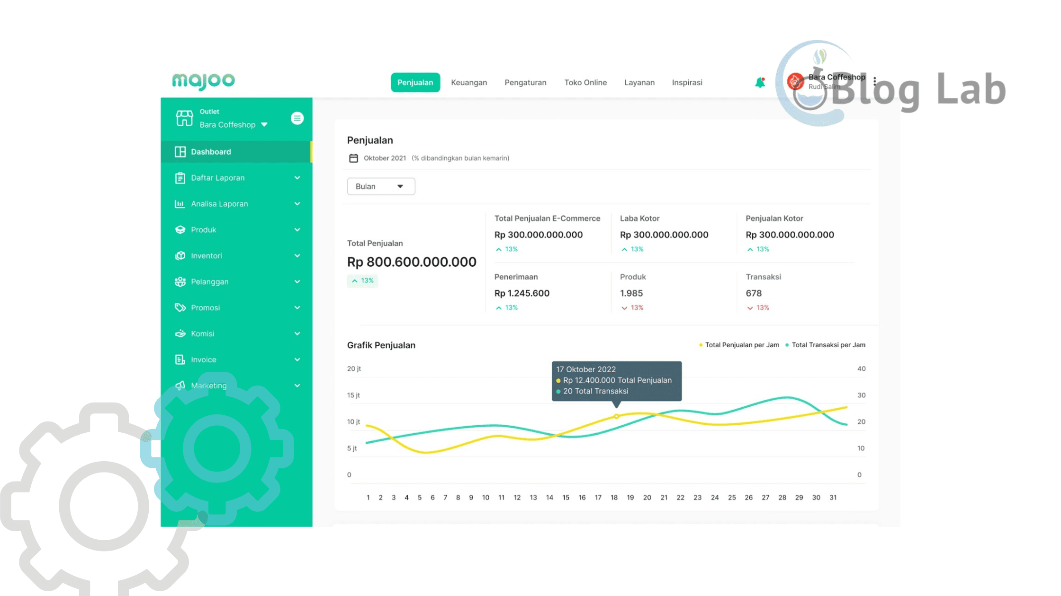
Task: Click the calendar icon beside Oktober 2021
Action: [353, 158]
